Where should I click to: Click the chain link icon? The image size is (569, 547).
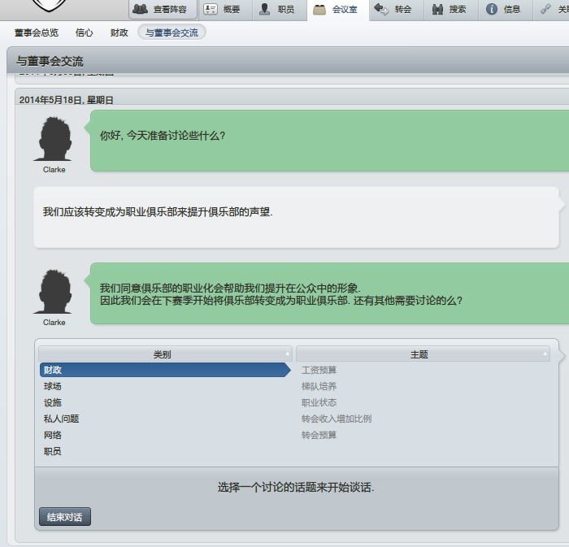click(545, 9)
